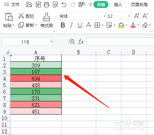Select cell containing 231
154x135 pixels.
[36, 98]
